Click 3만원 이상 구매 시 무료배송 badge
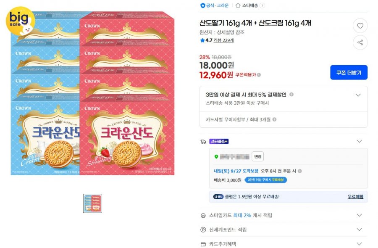The height and width of the screenshot is (248, 378). (x=266, y=180)
